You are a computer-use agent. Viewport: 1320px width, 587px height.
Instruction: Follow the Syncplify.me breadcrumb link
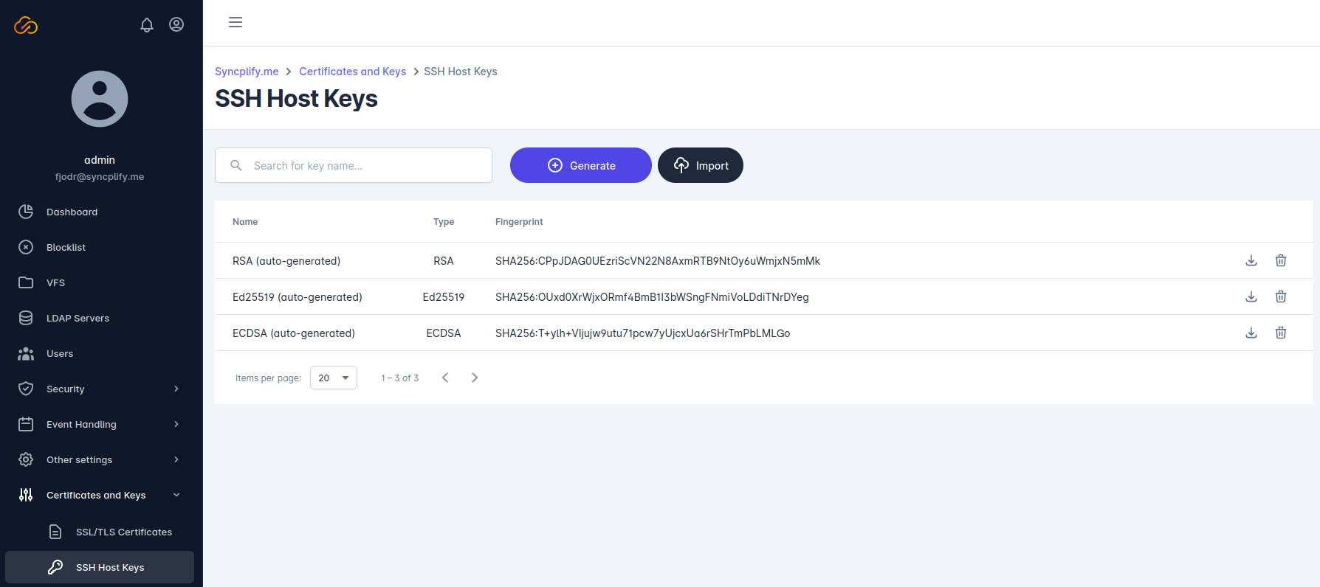[x=247, y=72]
